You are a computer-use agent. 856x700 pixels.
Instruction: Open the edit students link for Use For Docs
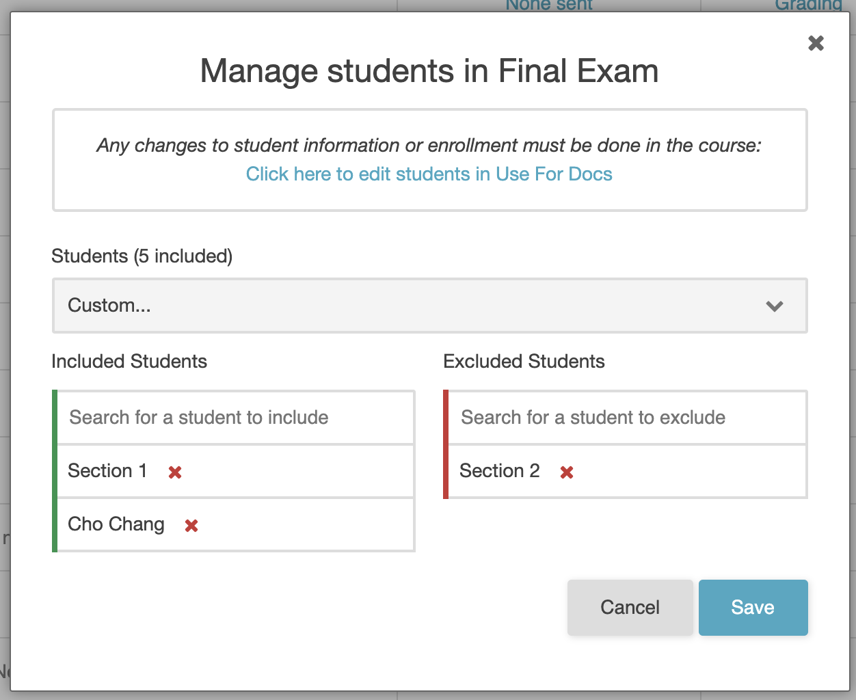(429, 174)
